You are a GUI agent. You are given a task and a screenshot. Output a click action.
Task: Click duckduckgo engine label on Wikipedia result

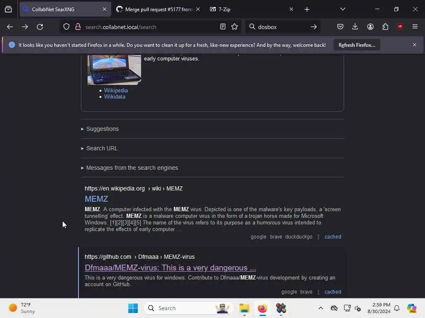coord(299,236)
